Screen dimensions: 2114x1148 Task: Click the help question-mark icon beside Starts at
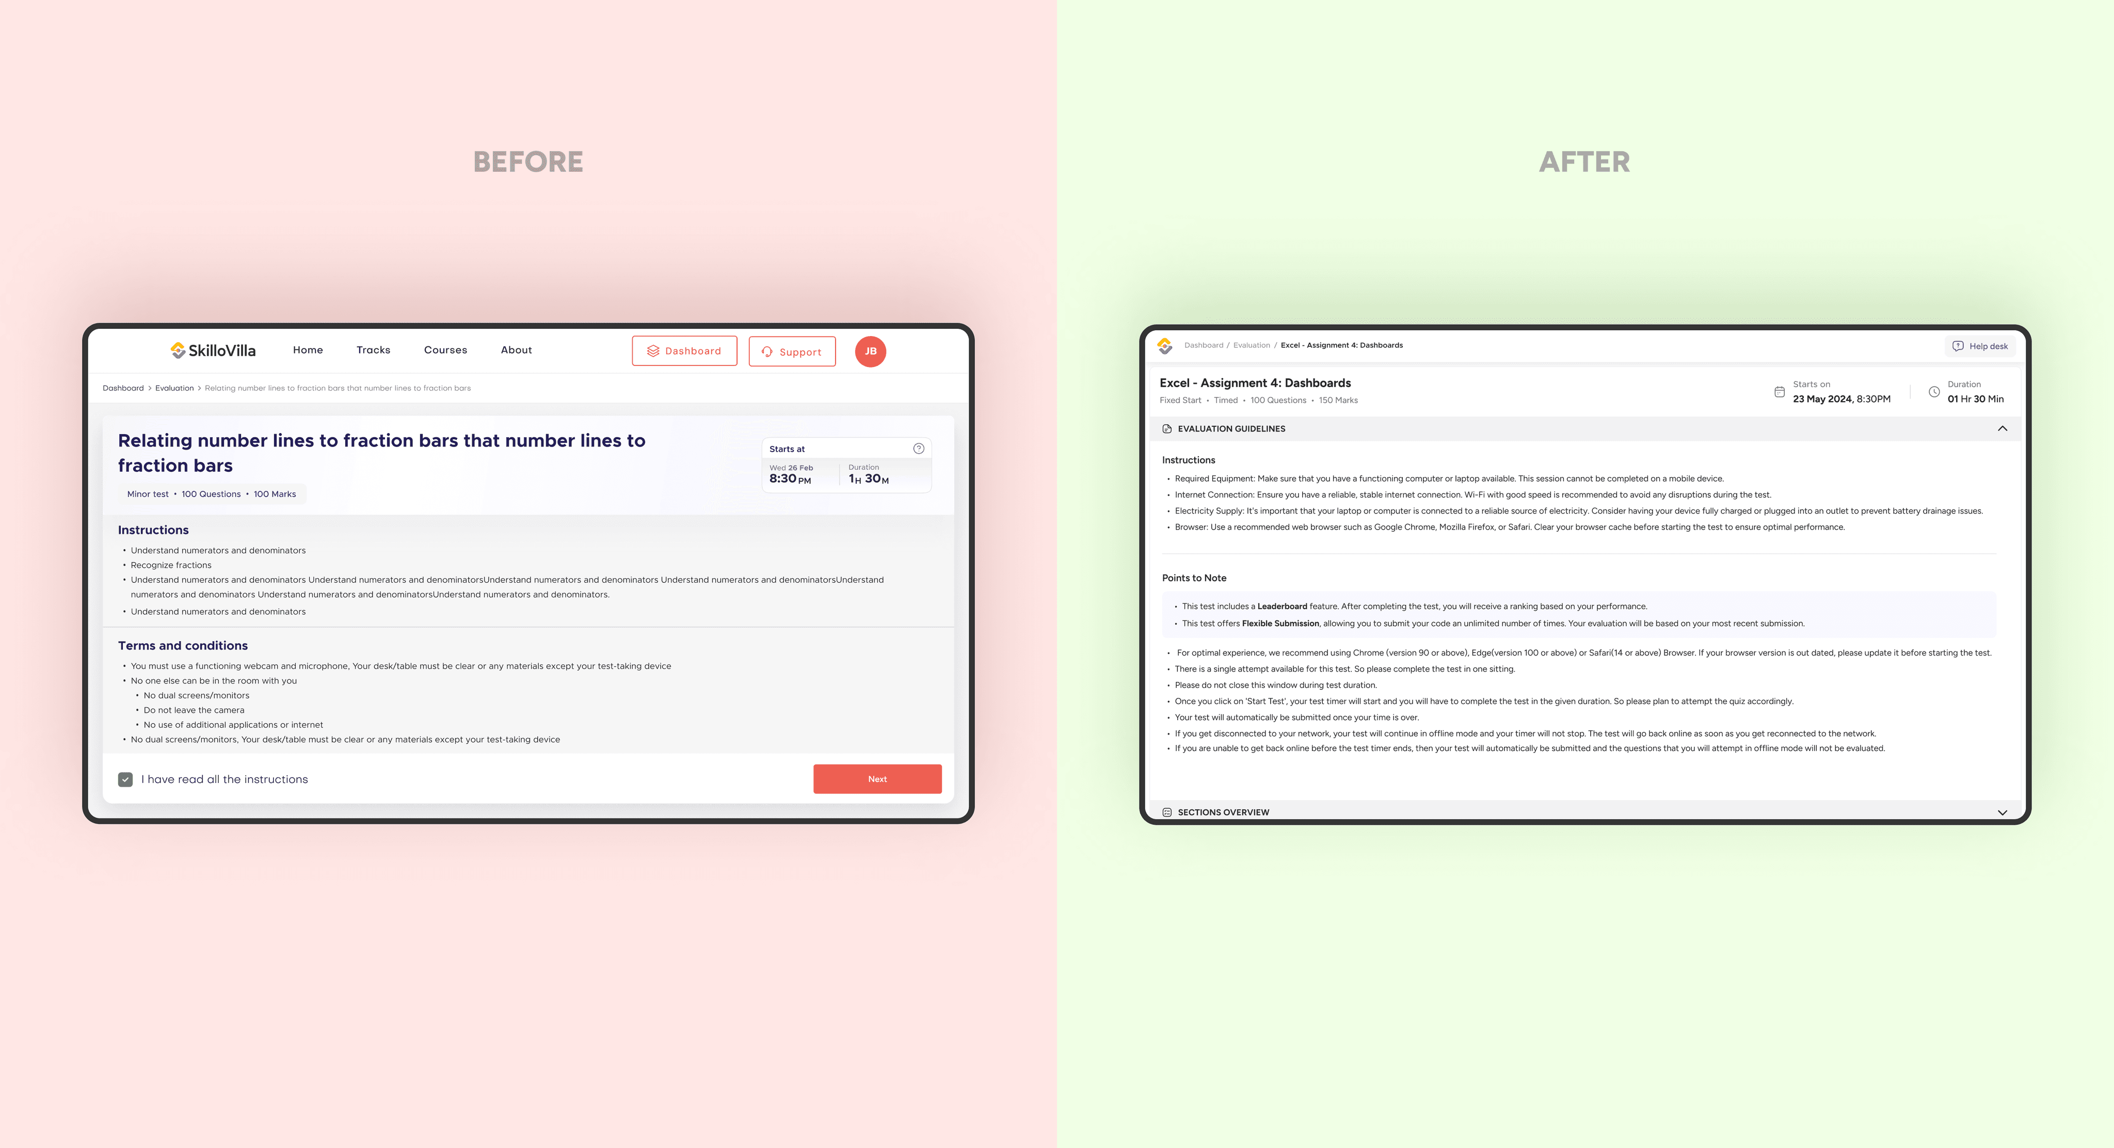918,448
